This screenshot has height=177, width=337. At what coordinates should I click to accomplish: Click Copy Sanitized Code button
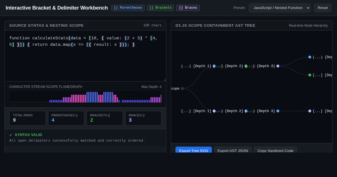[x=275, y=150]
